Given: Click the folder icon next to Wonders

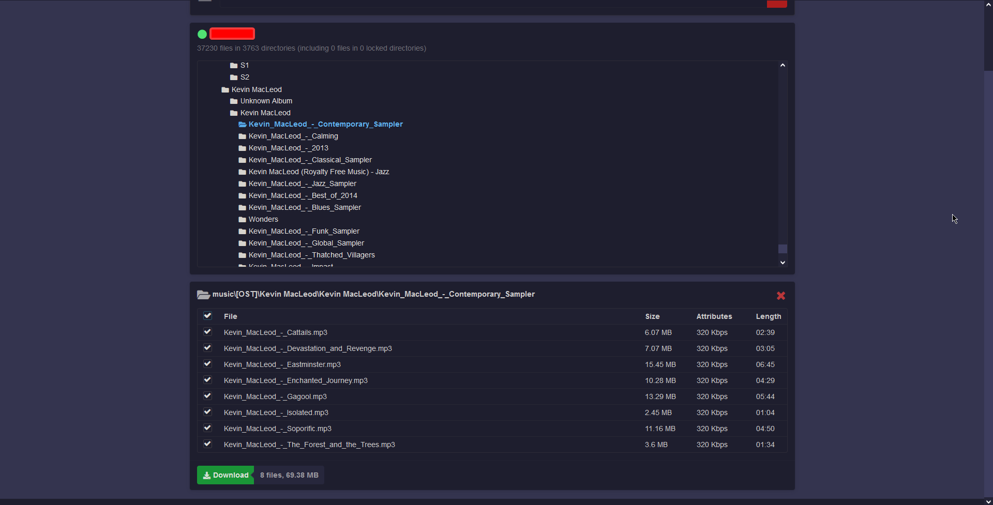Looking at the screenshot, I should (x=242, y=219).
